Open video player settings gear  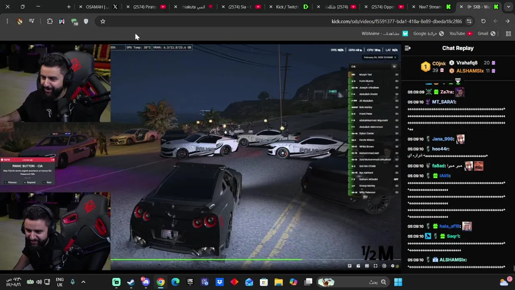(x=393, y=266)
